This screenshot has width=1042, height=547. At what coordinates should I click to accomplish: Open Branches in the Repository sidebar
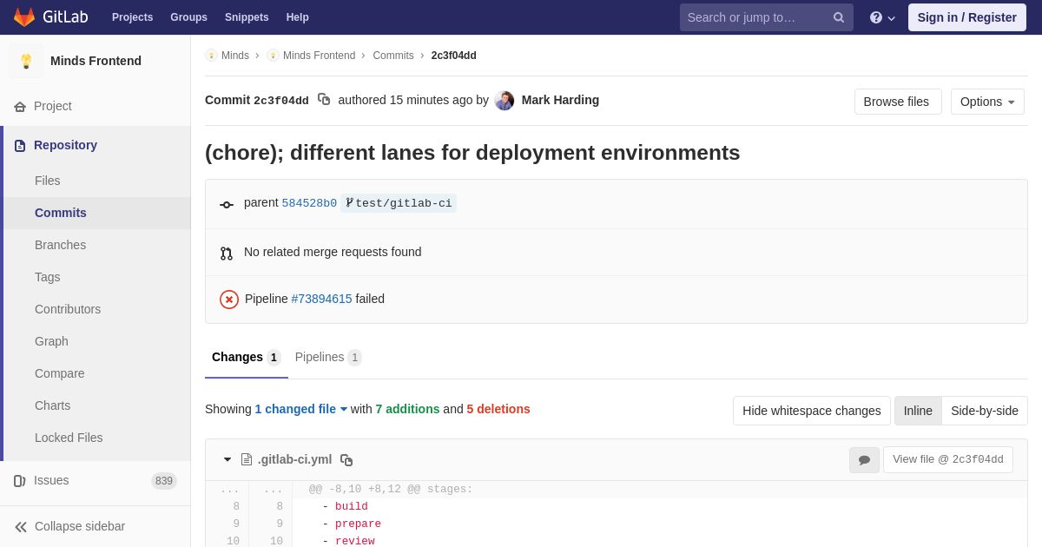coord(60,245)
